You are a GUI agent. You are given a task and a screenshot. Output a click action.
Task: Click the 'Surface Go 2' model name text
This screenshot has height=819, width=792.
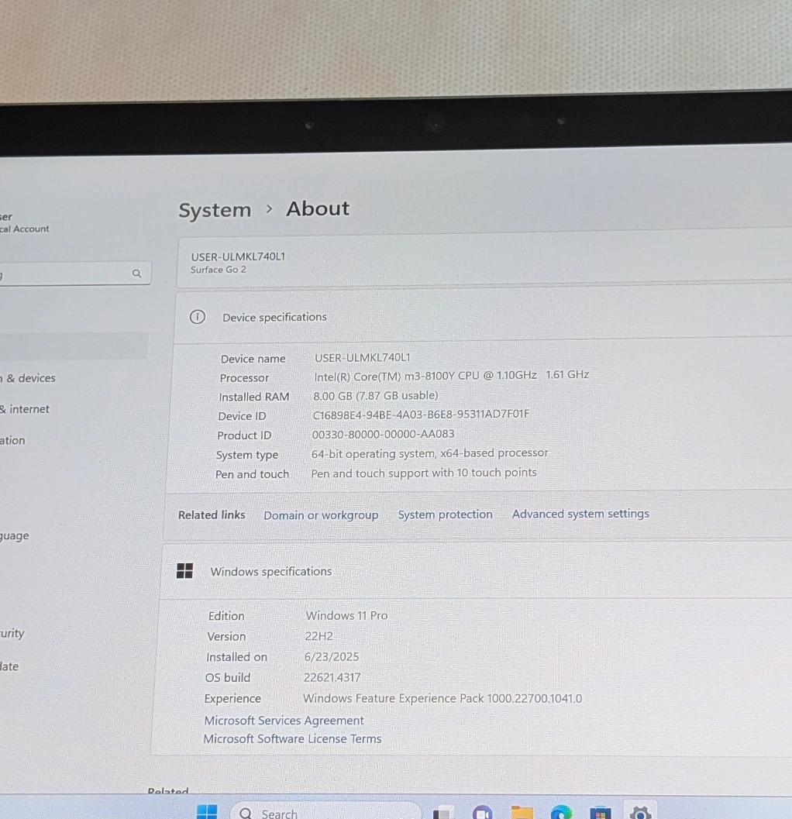(x=219, y=270)
